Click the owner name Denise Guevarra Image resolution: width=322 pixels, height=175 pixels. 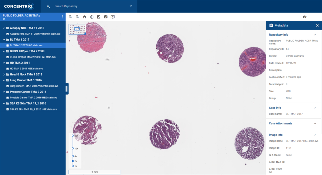(295, 56)
